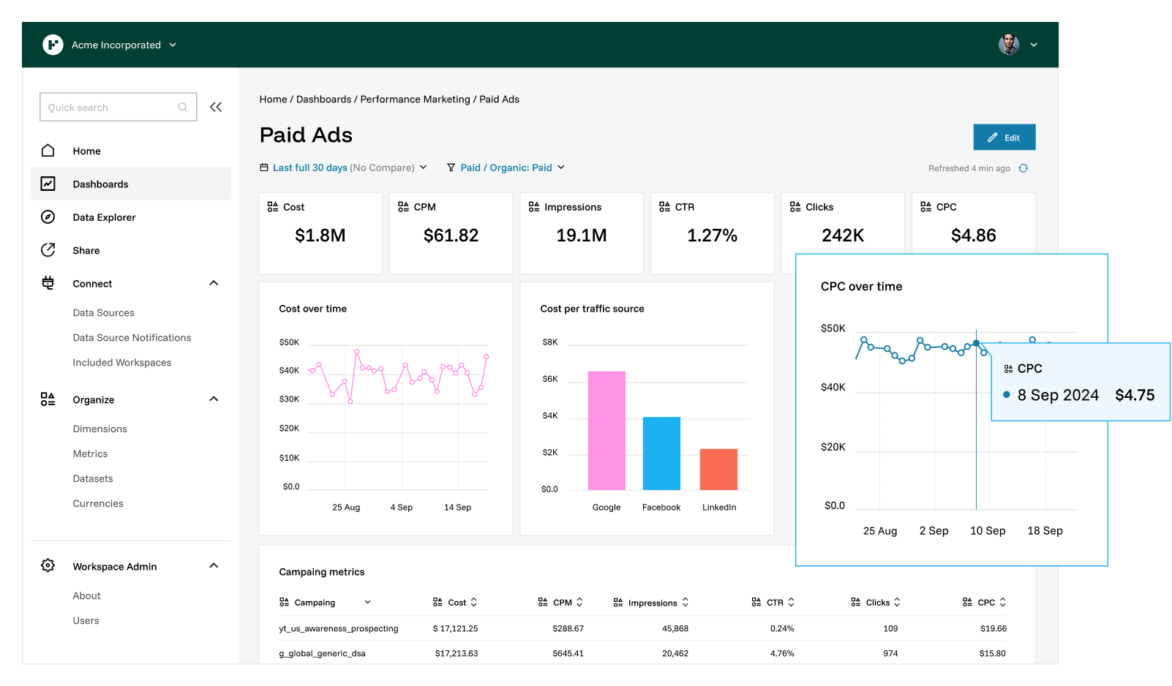Click the magnifier icon in quick search
This screenshot has height=686, width=1172.
pos(182,107)
